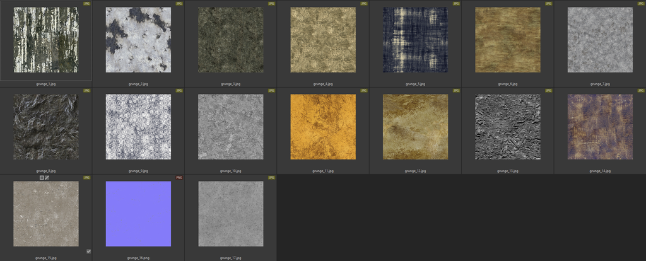Click the square icon above grunge_15 thumbnail
Image resolution: width=646 pixels, height=261 pixels.
(42, 178)
